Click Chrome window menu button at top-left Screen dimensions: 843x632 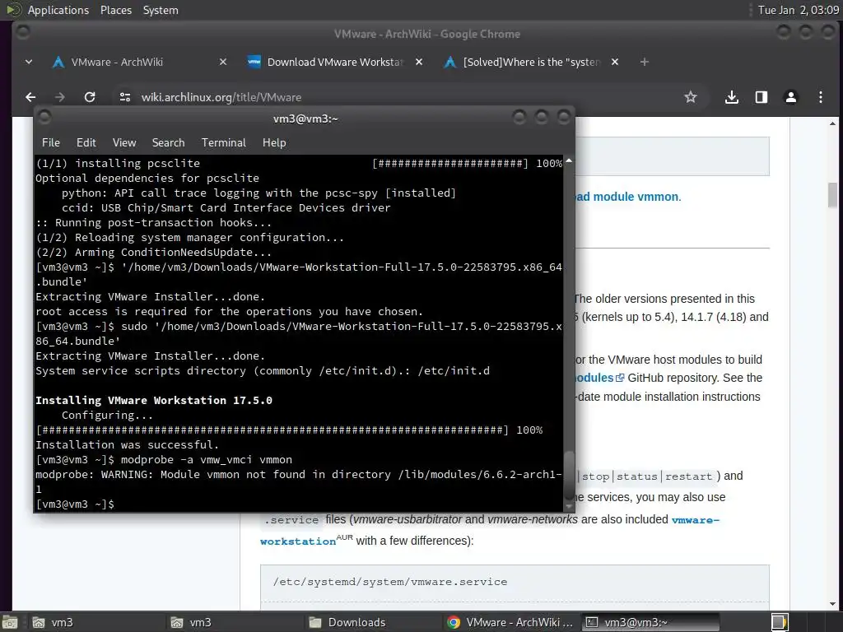[x=22, y=32]
